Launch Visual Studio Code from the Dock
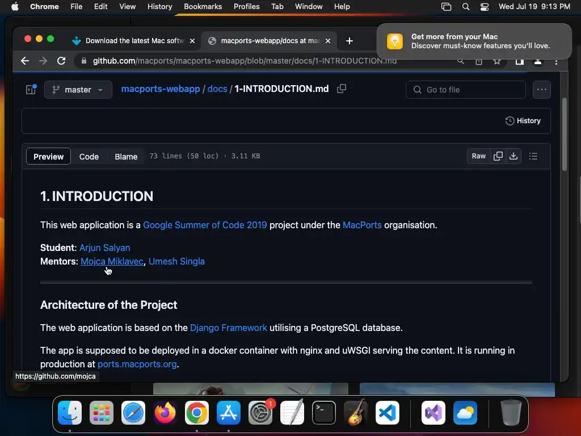The height and width of the screenshot is (436, 581). [x=388, y=413]
